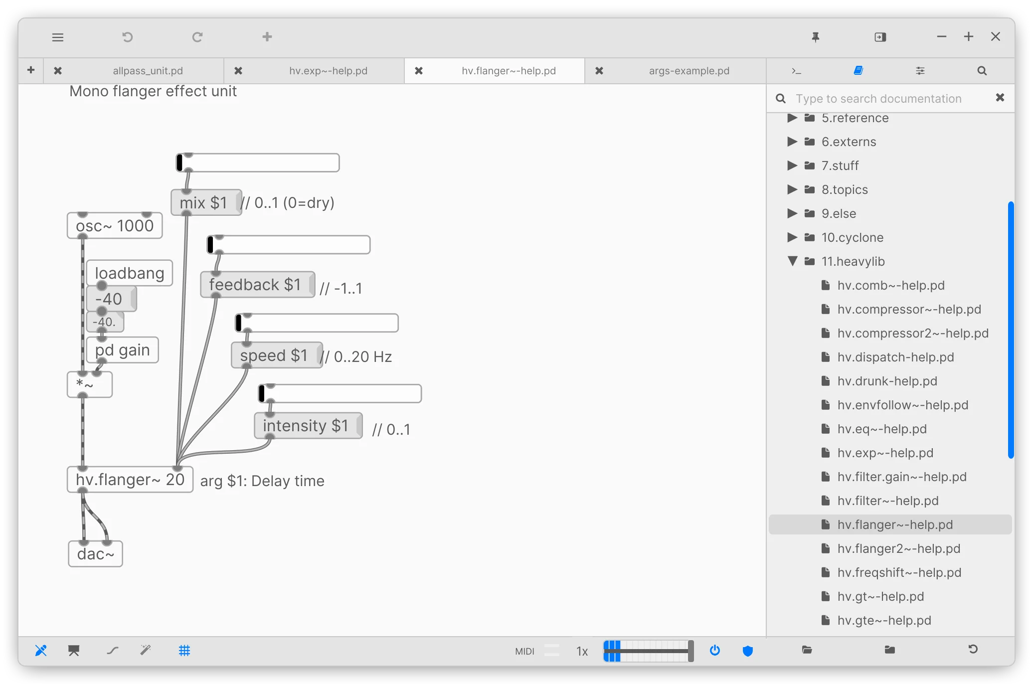Toggle presentation mode icon
The height and width of the screenshot is (684, 1033).
74,650
